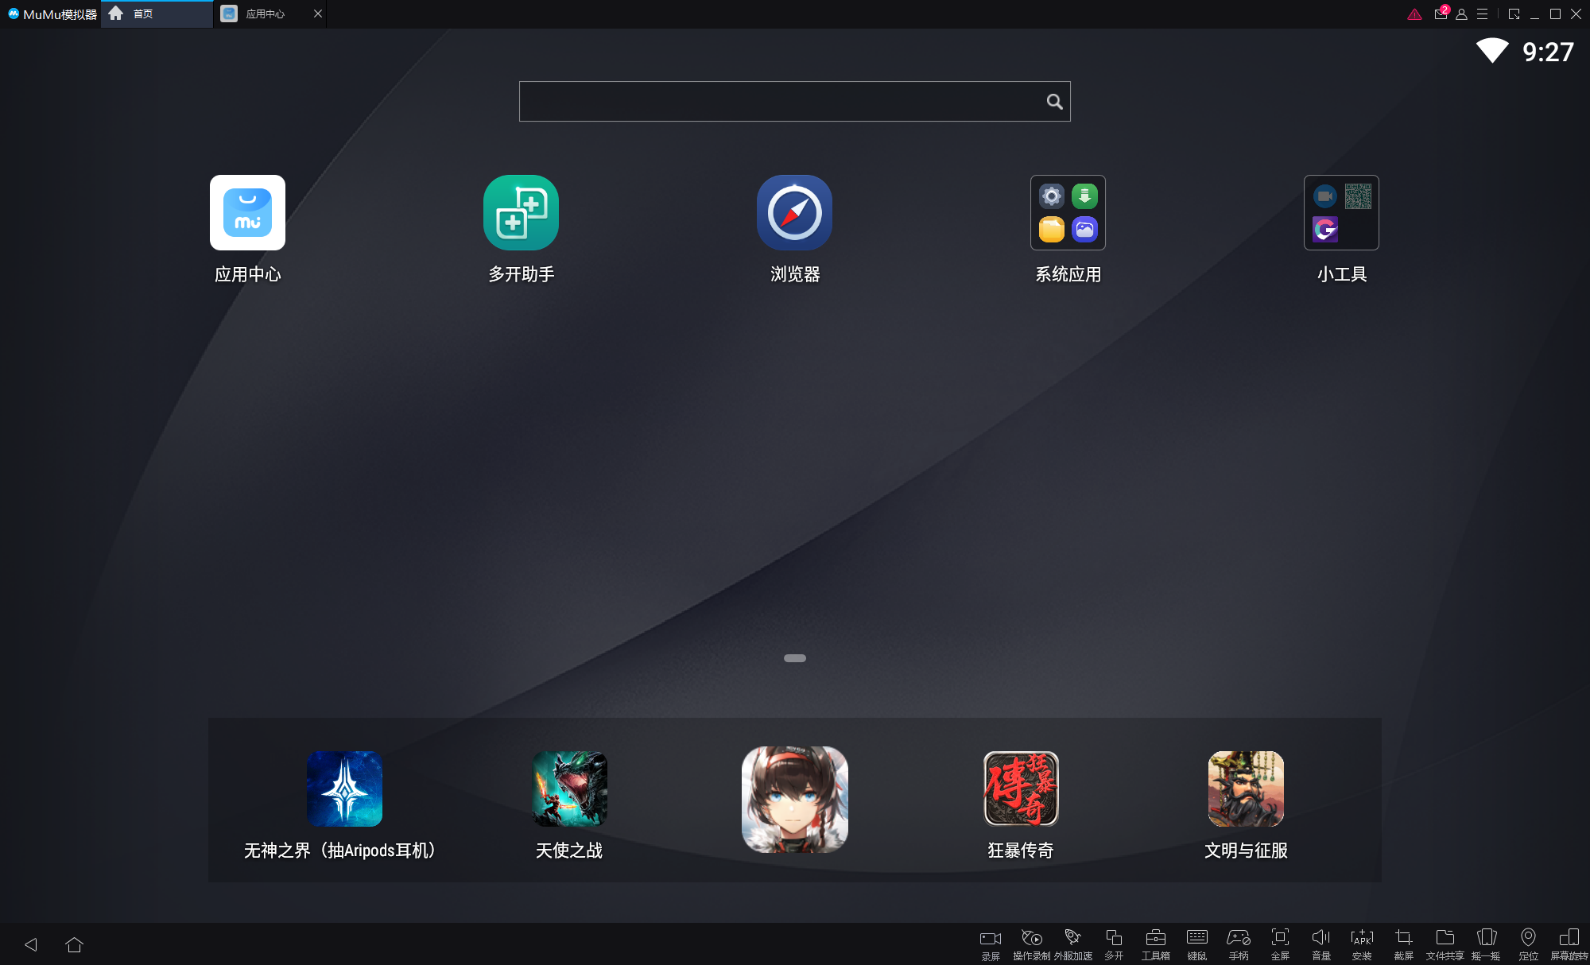Open the 工具箱 toolbox
The image size is (1590, 965).
click(1155, 944)
